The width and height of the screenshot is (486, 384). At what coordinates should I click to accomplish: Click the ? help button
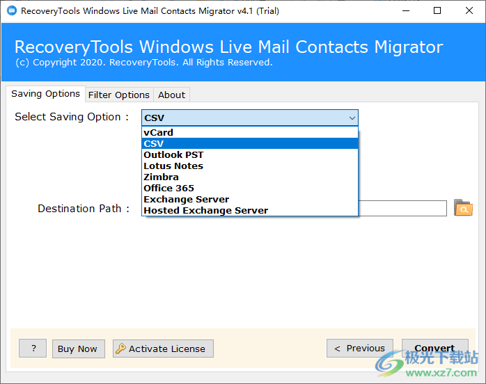(x=33, y=349)
